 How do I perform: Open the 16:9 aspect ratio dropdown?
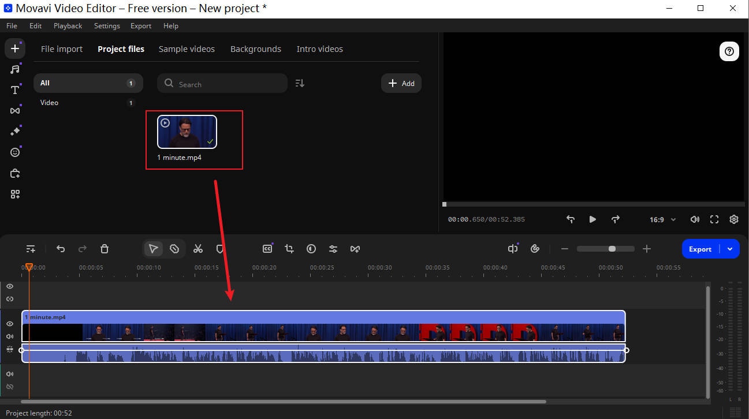[x=661, y=219]
